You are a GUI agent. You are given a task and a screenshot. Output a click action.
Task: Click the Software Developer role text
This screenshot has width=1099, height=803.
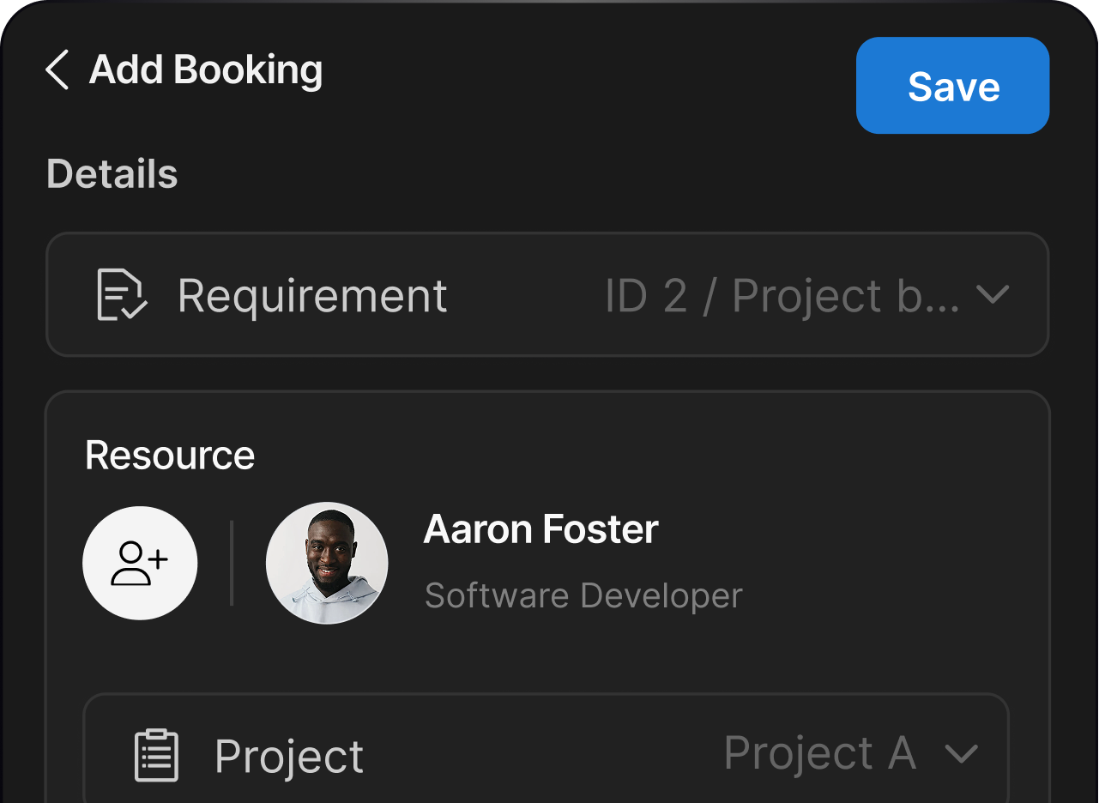(x=583, y=595)
